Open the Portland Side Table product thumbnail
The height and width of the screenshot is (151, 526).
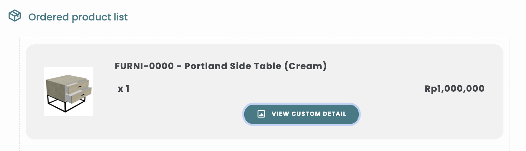[x=69, y=91]
